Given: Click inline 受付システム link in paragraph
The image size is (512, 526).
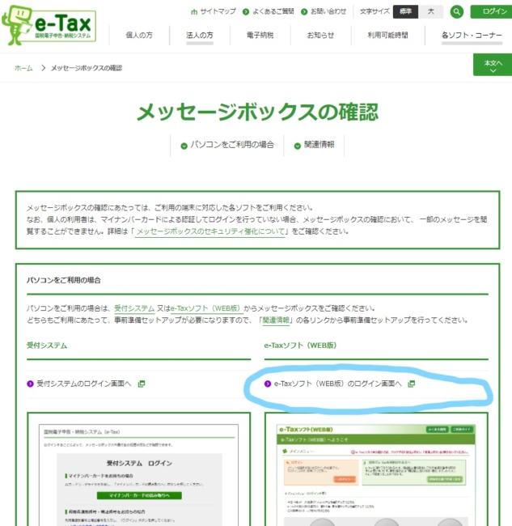Looking at the screenshot, I should coord(134,308).
